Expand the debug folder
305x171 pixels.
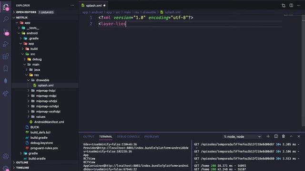(37, 59)
